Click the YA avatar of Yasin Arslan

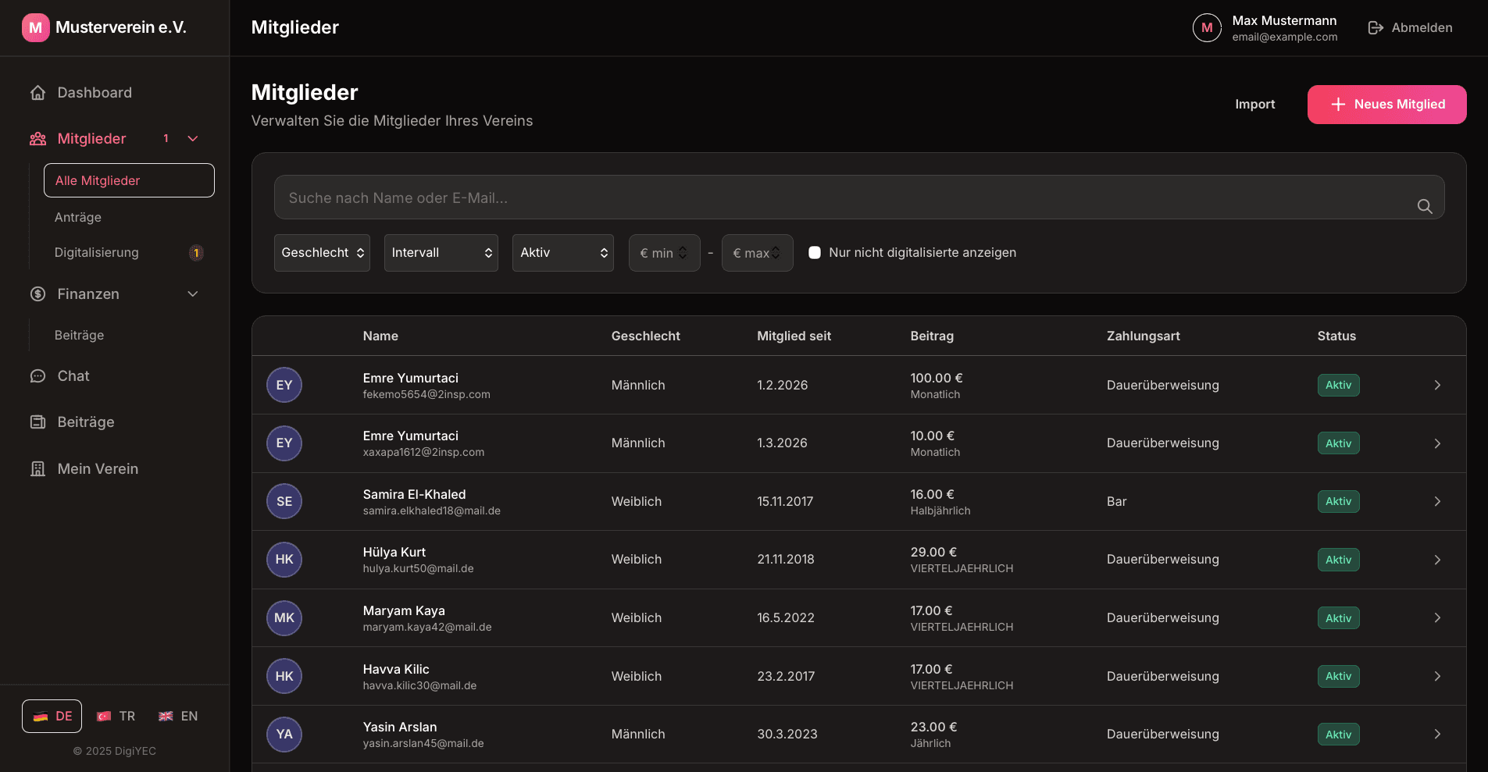pyautogui.click(x=284, y=735)
